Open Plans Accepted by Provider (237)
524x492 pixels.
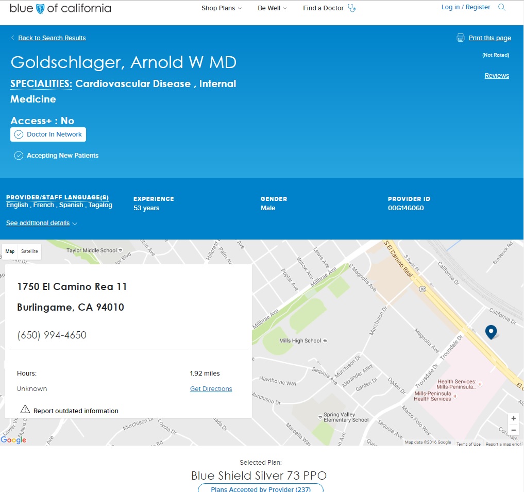pos(261,488)
